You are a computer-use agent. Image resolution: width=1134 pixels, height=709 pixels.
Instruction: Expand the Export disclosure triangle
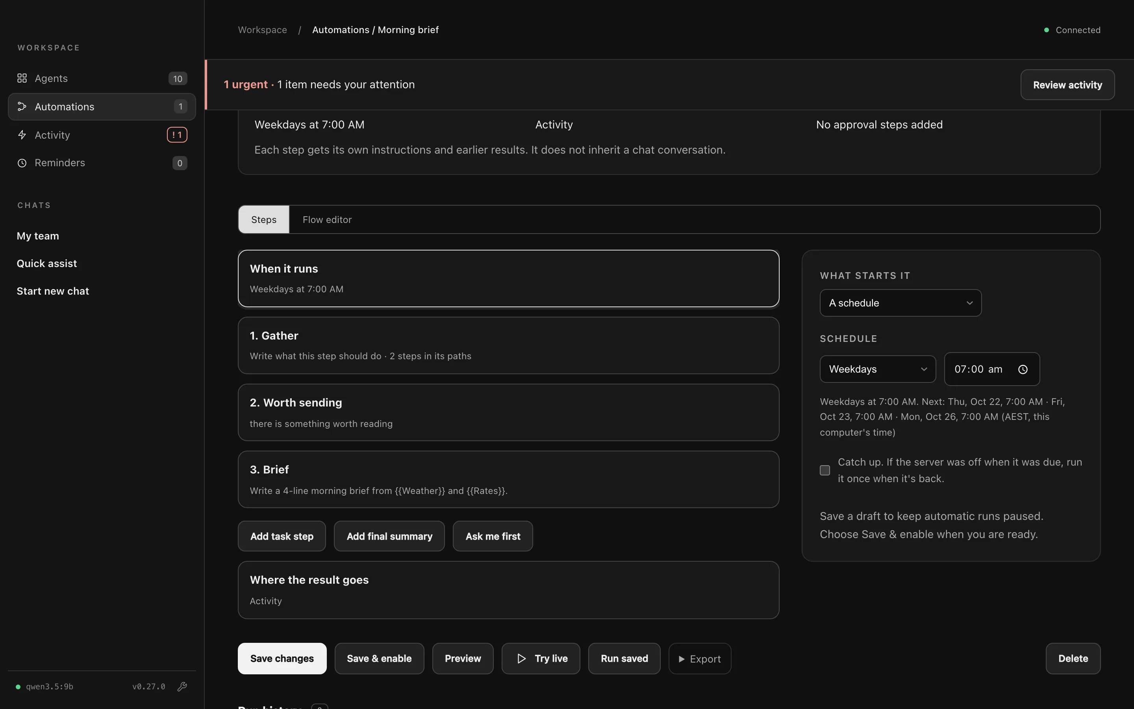[682, 659]
